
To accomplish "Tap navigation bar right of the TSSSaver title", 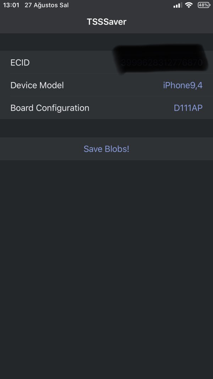I will [170, 22].
